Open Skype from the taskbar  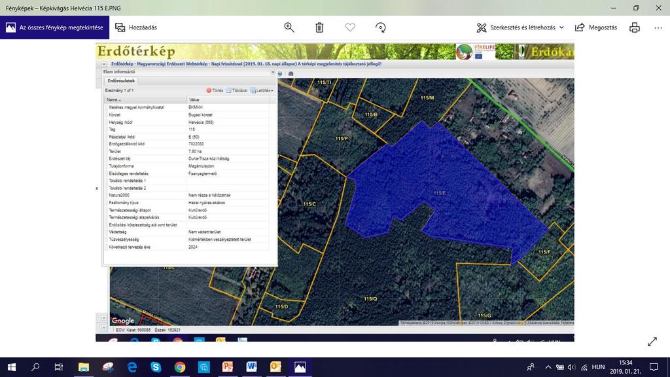tap(156, 367)
